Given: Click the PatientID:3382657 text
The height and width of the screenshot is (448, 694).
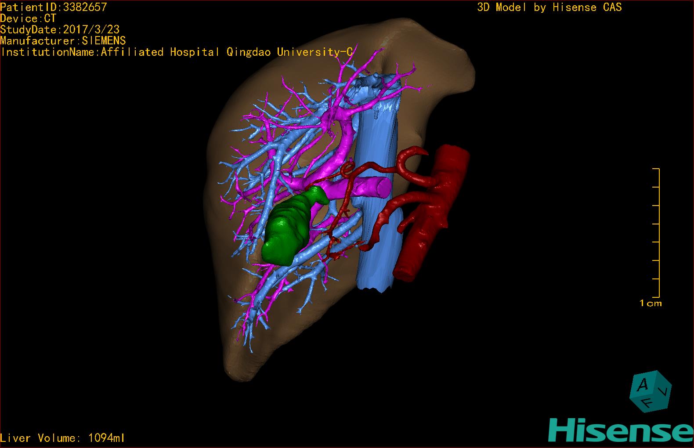Looking at the screenshot, I should pos(53,7).
